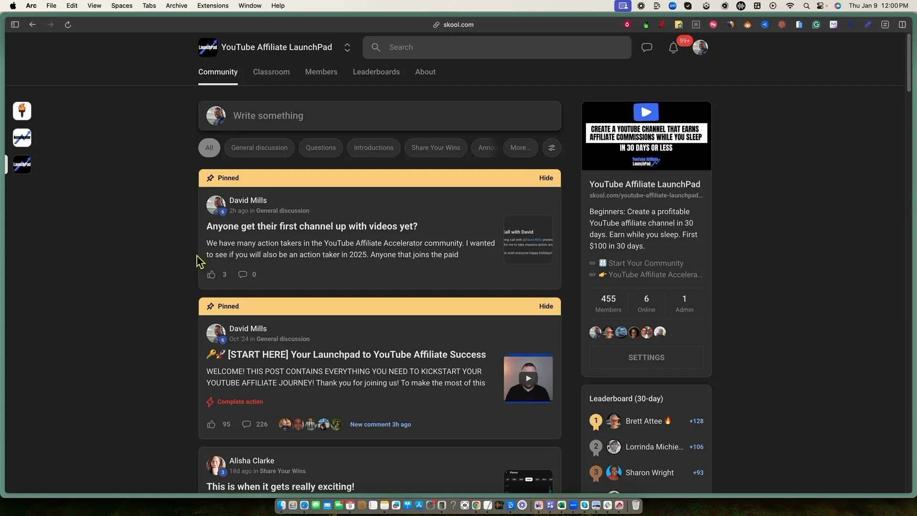Open the More... categories dropdown
The height and width of the screenshot is (516, 917).
click(520, 148)
